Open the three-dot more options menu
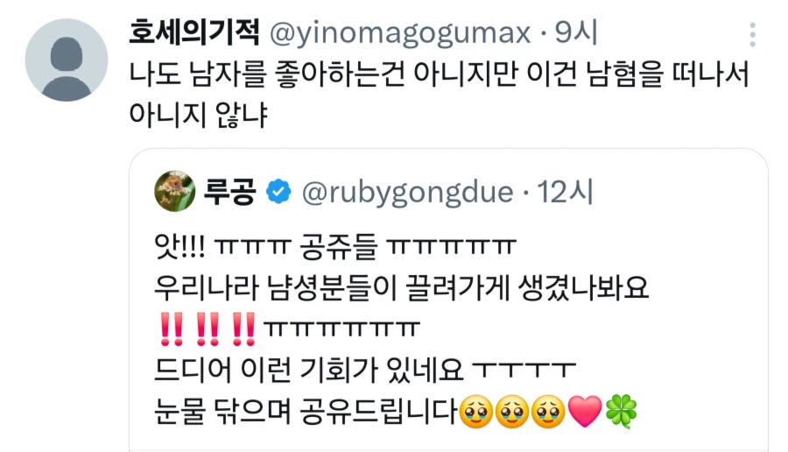This screenshot has height=452, width=788. 752,35
